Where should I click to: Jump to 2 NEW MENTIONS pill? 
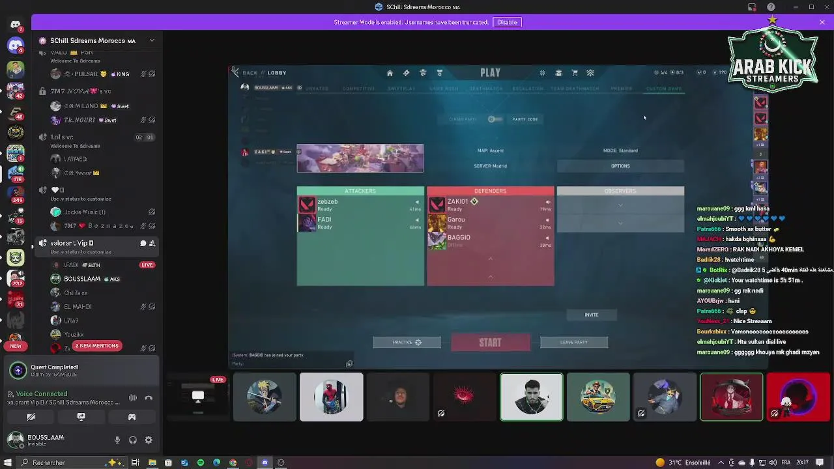pos(96,346)
